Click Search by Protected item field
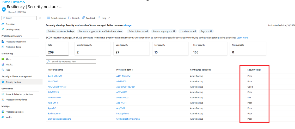This screenshot has height=129, width=295. click(x=71, y=62)
